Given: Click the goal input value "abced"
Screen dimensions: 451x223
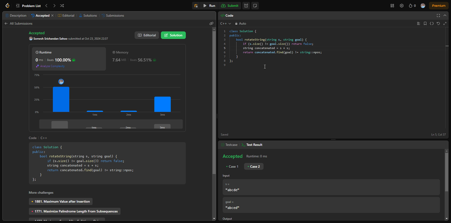Looking at the screenshot, I should 232,208.
